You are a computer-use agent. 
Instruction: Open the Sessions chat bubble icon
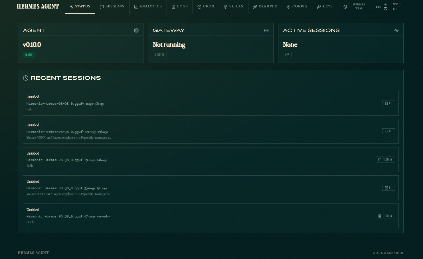102,7
